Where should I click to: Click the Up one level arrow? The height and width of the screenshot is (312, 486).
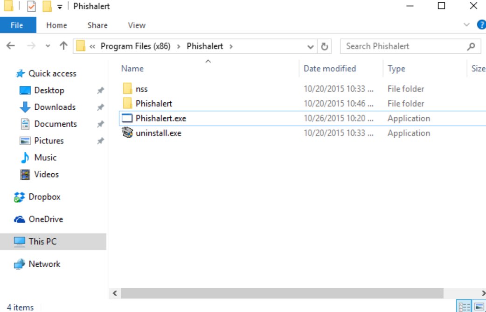point(63,46)
